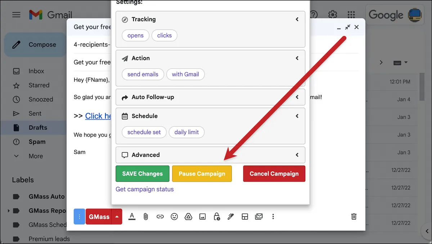The width and height of the screenshot is (432, 244).
Task: Minimize the compose window
Action: click(339, 28)
